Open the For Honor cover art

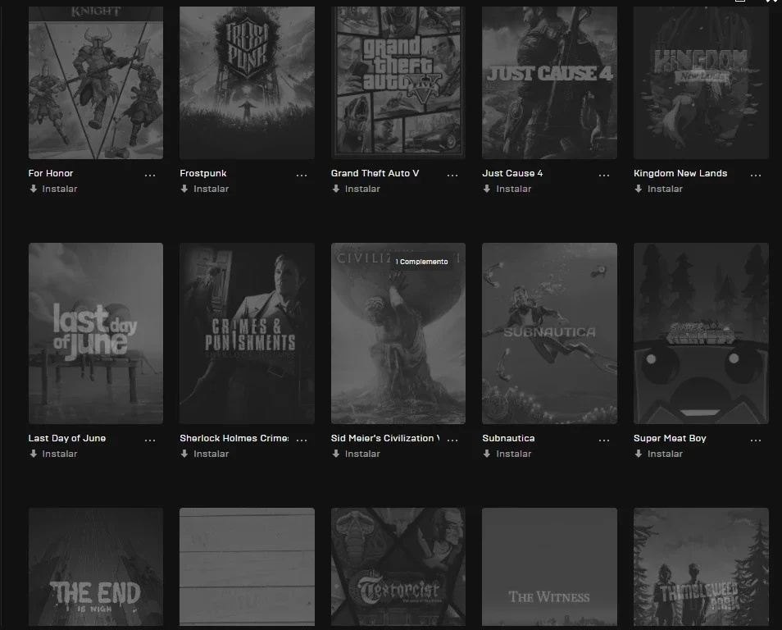96,82
